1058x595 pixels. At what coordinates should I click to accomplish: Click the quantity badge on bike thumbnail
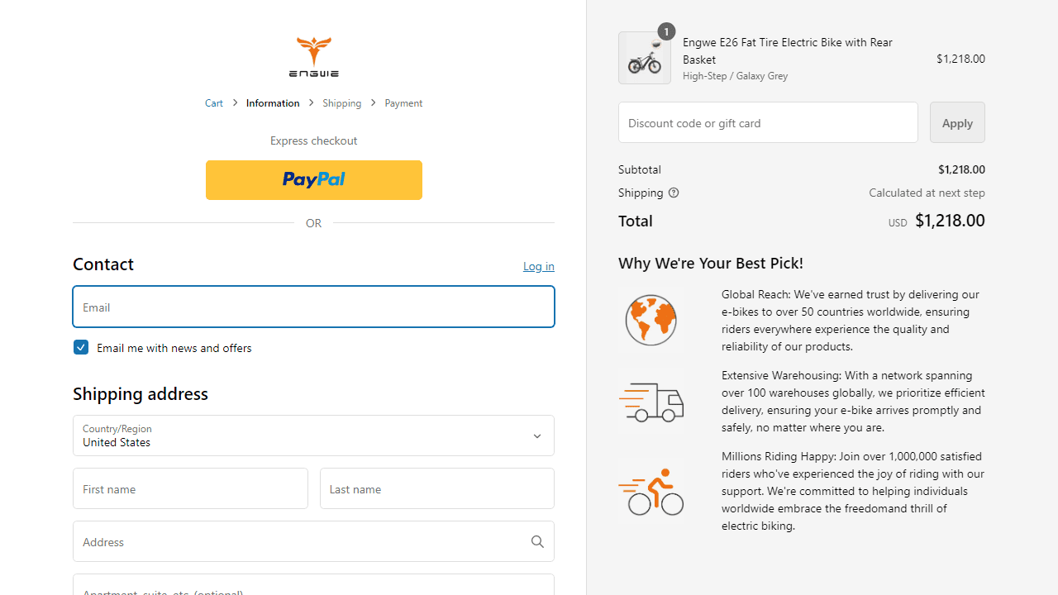[666, 31]
